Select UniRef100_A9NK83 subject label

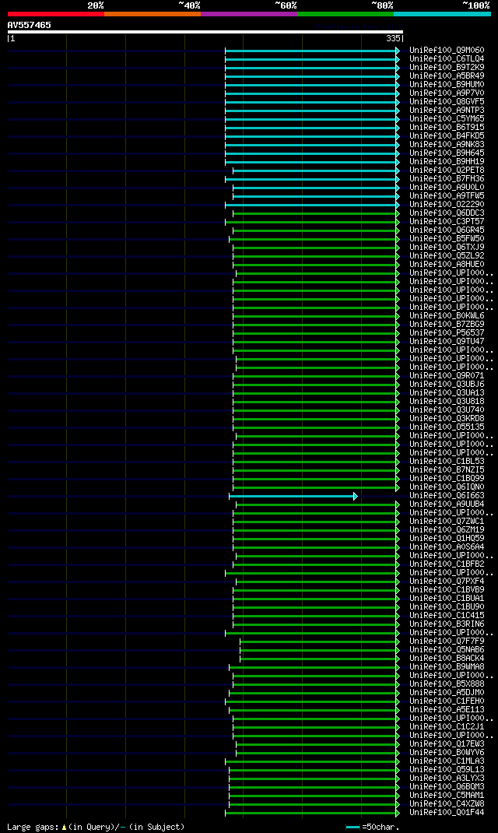click(x=447, y=145)
